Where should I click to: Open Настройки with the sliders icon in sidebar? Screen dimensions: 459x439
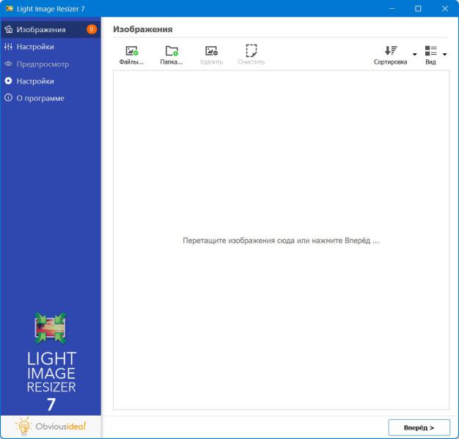35,47
